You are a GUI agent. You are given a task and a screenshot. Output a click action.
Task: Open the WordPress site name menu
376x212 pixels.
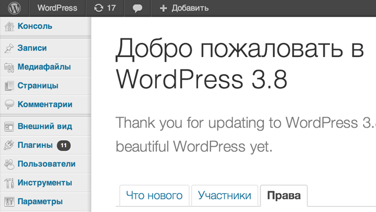pyautogui.click(x=57, y=8)
